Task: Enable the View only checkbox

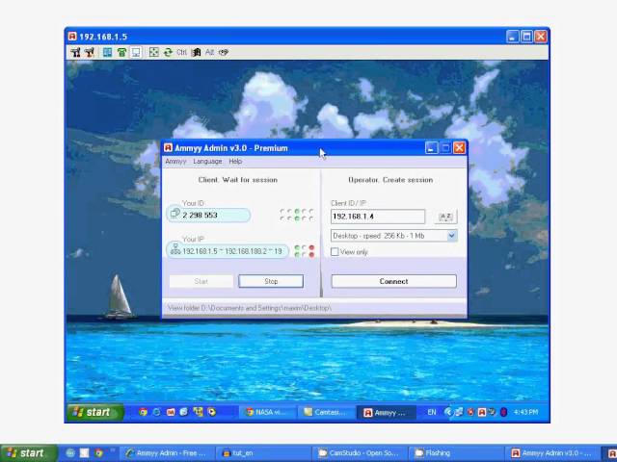Action: (x=335, y=252)
